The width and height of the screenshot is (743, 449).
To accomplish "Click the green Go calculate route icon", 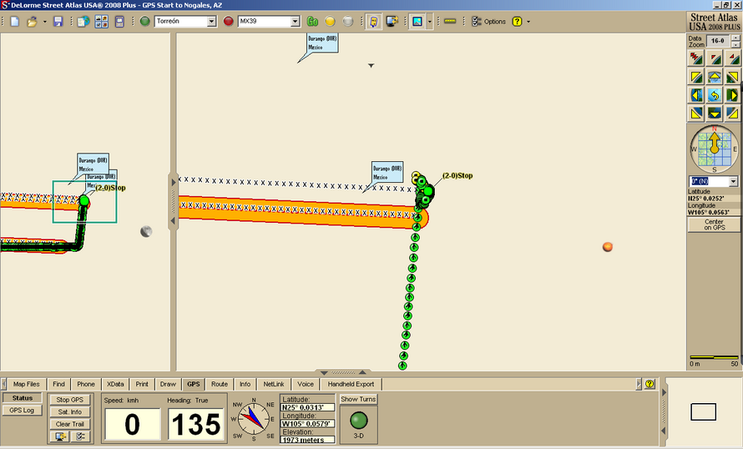I will click(x=312, y=22).
